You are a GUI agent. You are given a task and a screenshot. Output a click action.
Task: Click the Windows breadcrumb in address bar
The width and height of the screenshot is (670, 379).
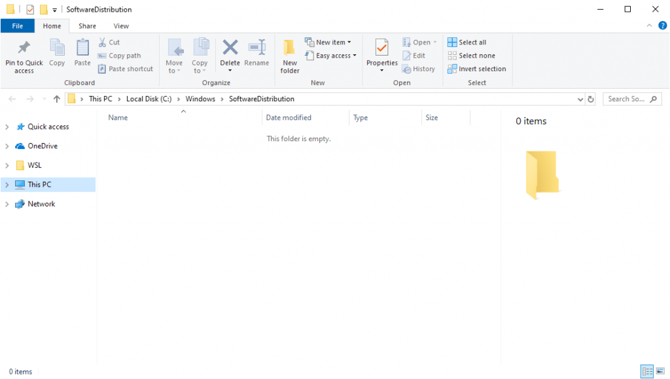[x=200, y=99]
